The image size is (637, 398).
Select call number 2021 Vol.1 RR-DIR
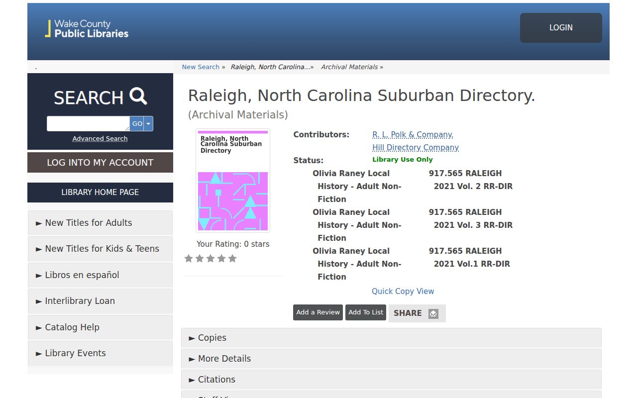[x=472, y=264]
